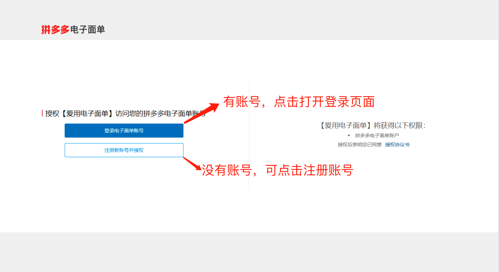Screen dimensions: 499x272
Task: Click the 登录电子面单账号 button
Action: pyautogui.click(x=124, y=130)
